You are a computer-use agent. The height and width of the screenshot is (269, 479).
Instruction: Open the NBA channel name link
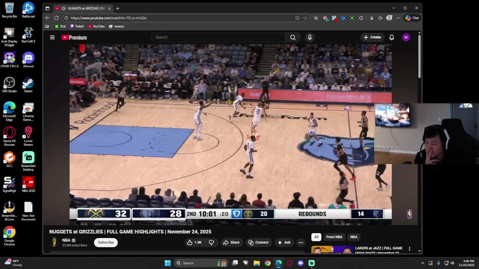pos(66,240)
